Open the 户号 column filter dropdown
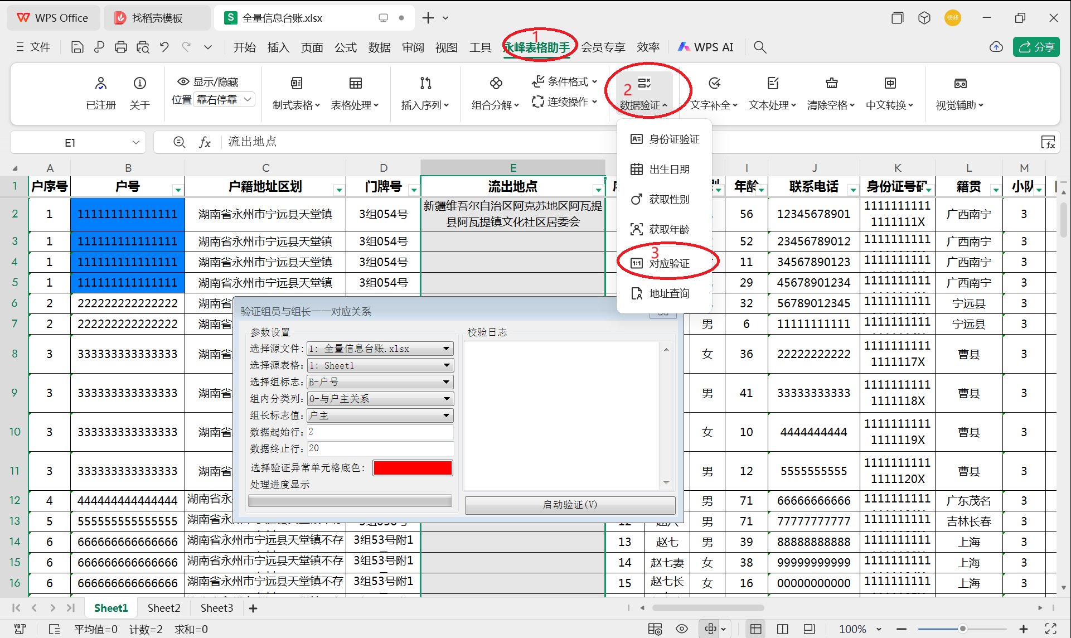 click(x=177, y=188)
